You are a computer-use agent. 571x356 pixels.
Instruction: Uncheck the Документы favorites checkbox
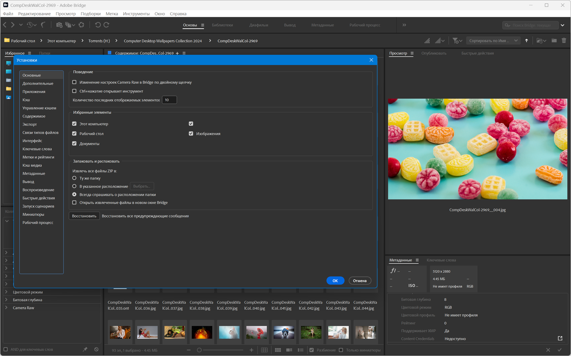[x=74, y=143]
